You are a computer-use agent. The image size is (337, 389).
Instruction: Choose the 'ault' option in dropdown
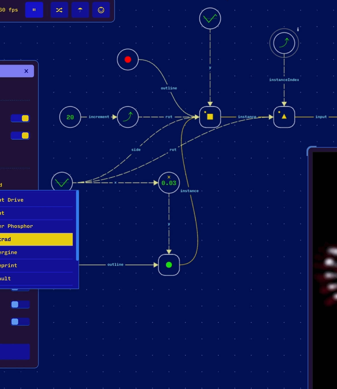tap(36, 279)
